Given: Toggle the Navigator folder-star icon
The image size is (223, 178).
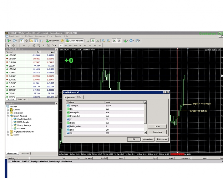Looking at the screenshot, I should [x=31, y=41].
